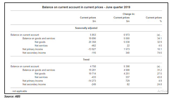The width and height of the screenshot is (172, 101).
Task: Click the 'Change in:' column header
Action: pos(129,14)
